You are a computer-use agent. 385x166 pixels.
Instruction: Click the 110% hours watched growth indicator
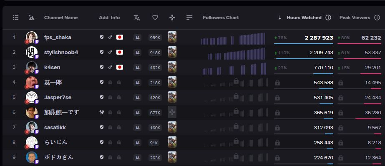tap(282, 53)
